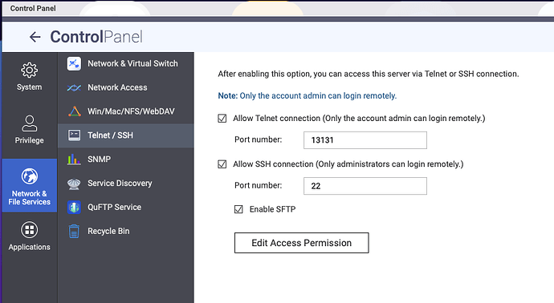This screenshot has height=303, width=554.
Task: Click the SSH port number field
Action: [365, 186]
